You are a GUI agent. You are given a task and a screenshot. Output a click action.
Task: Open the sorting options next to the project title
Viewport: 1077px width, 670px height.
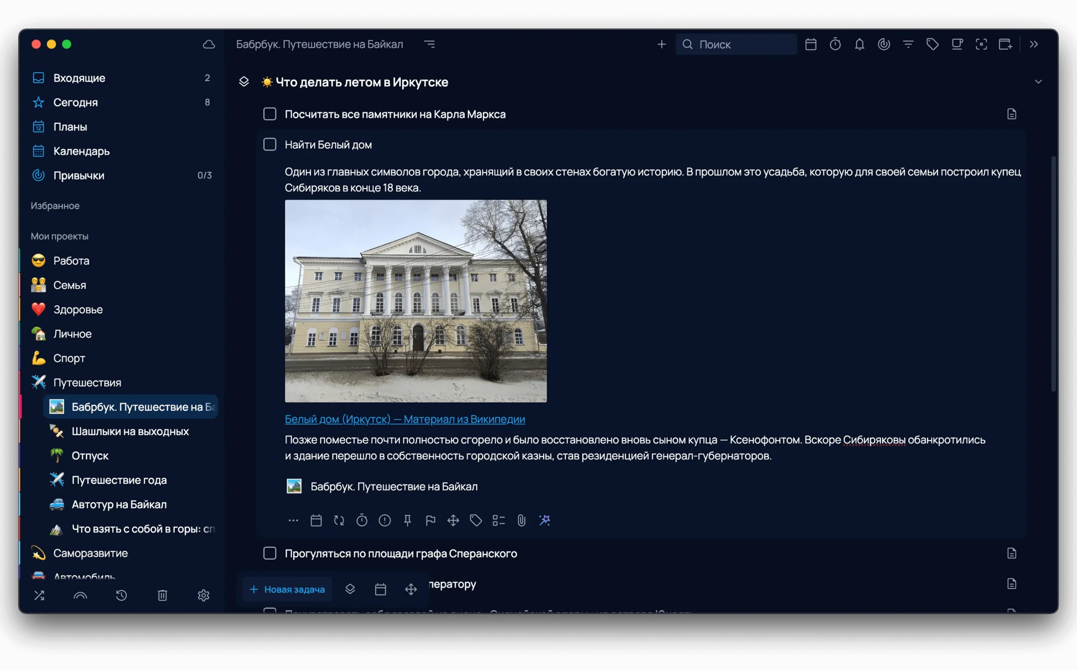[430, 44]
